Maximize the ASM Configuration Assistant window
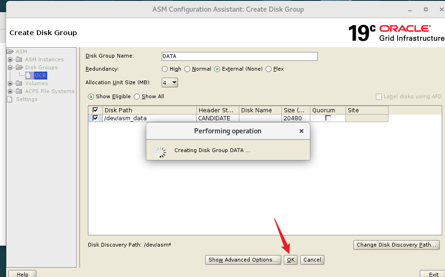This screenshot has height=277, width=445. (x=426, y=9)
